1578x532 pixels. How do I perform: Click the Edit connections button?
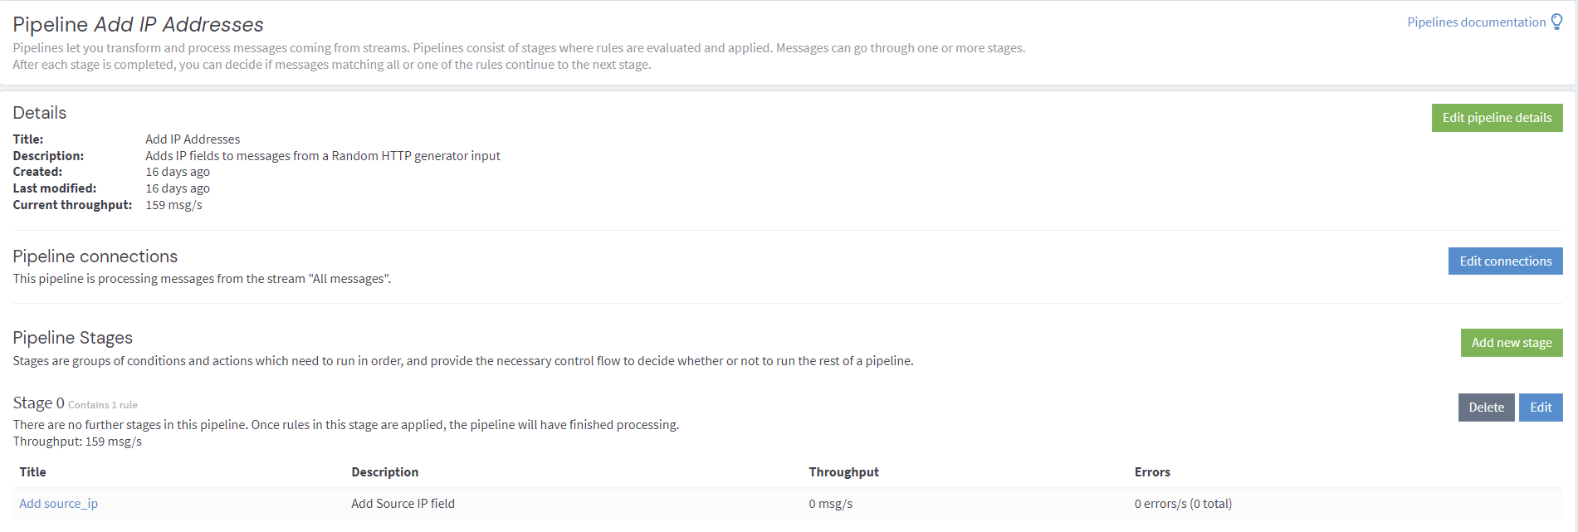(1505, 261)
